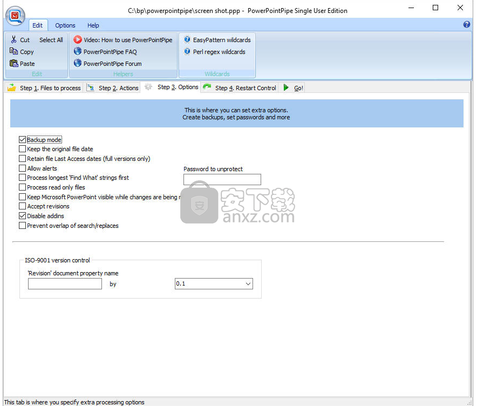Click the Cut button label
Image resolution: width=477 pixels, height=406 pixels.
tap(25, 40)
